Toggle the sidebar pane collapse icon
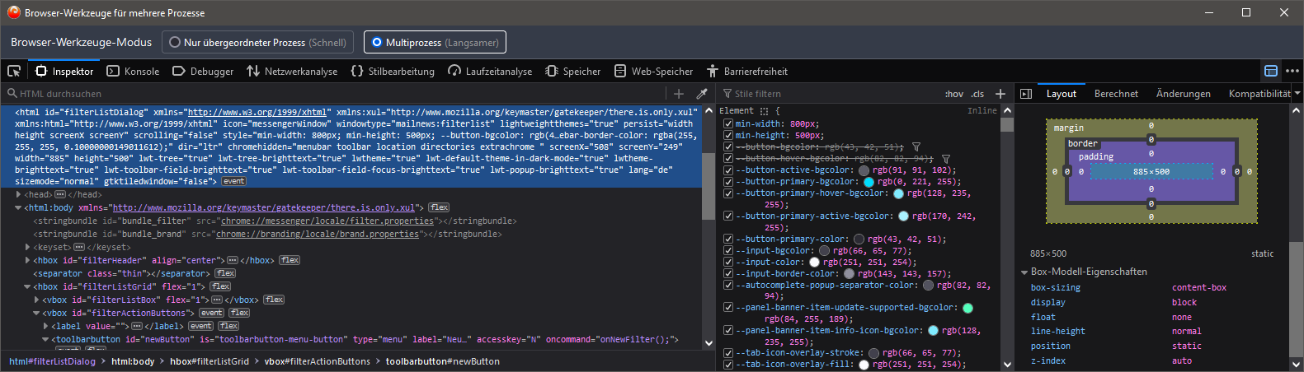 [x=1026, y=94]
